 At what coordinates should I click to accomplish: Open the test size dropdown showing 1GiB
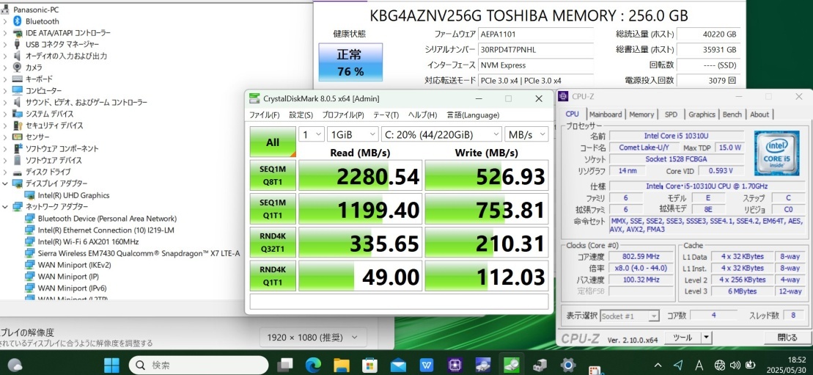[353, 134]
